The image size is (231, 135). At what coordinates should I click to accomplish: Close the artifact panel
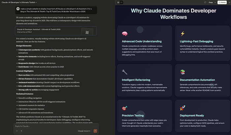[x=229, y=2]
